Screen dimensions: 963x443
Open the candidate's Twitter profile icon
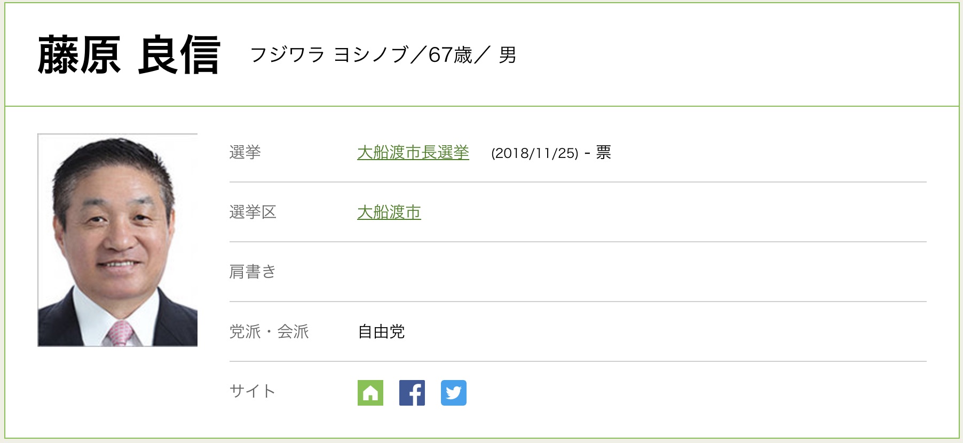point(454,393)
